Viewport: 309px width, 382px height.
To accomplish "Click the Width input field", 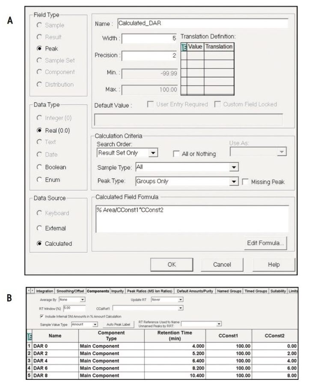I will tap(149, 38).
